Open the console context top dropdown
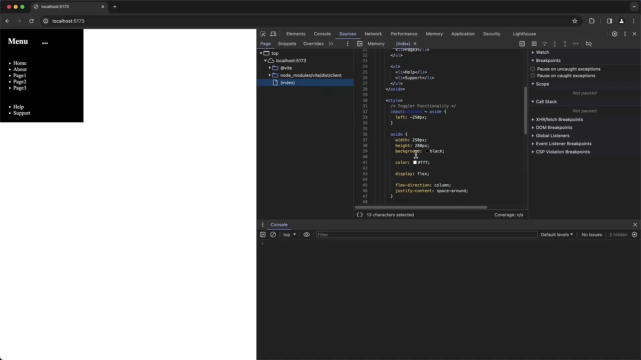This screenshot has height=360, width=641. pos(289,235)
